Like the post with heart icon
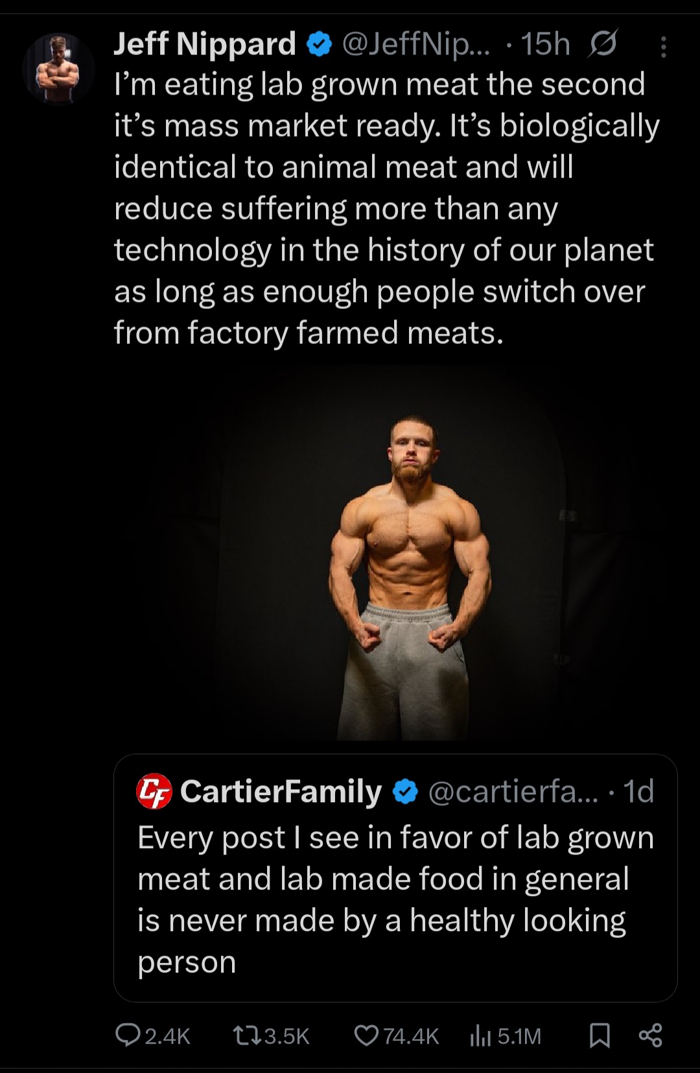 (x=366, y=1035)
